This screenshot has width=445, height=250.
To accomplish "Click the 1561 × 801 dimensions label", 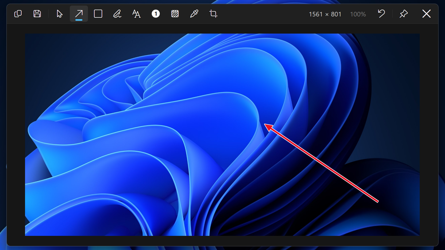I will (x=325, y=14).
